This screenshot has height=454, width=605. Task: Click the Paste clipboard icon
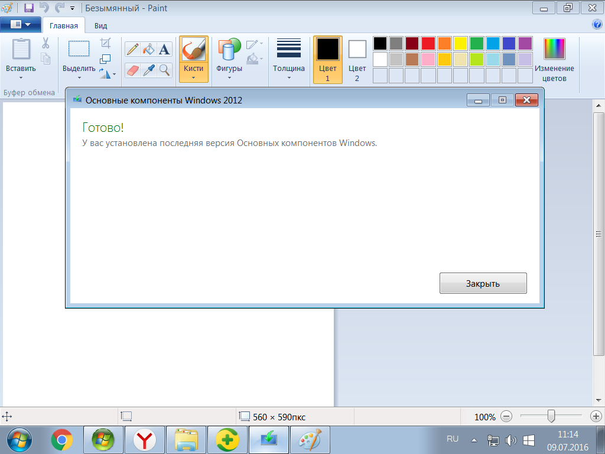click(x=21, y=49)
